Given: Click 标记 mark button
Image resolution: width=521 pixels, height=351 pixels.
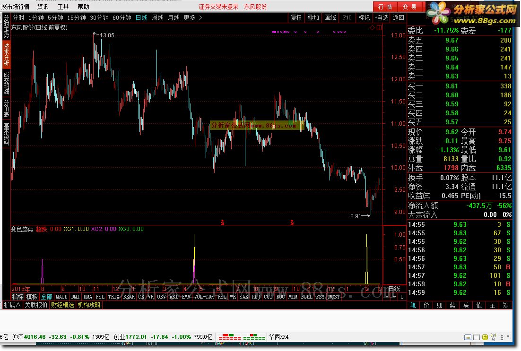Looking at the screenshot, I should (364, 17).
